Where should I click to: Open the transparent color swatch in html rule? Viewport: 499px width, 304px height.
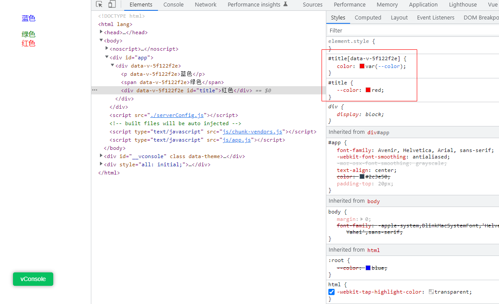[x=431, y=292]
